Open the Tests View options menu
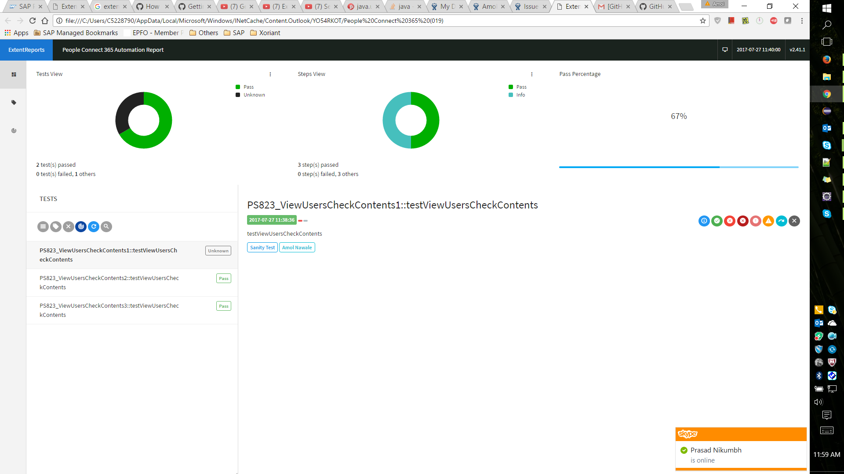Image resolution: width=844 pixels, height=474 pixels. [x=270, y=74]
